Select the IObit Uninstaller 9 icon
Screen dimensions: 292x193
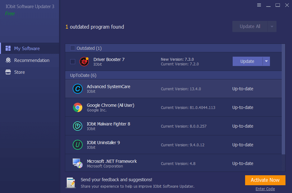pos(77,144)
